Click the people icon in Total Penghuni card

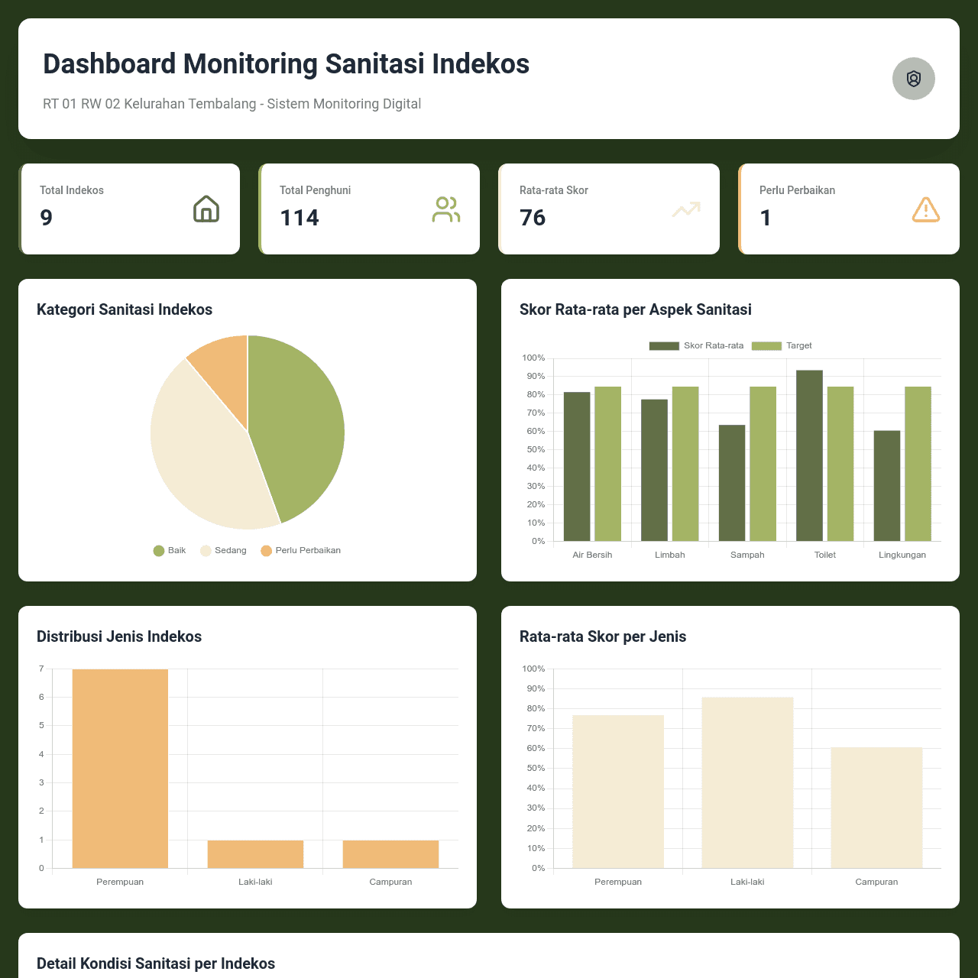pyautogui.click(x=446, y=209)
